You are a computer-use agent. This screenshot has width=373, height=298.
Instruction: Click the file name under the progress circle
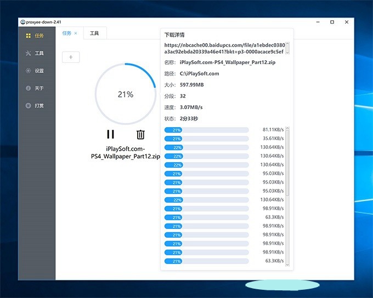coord(126,153)
